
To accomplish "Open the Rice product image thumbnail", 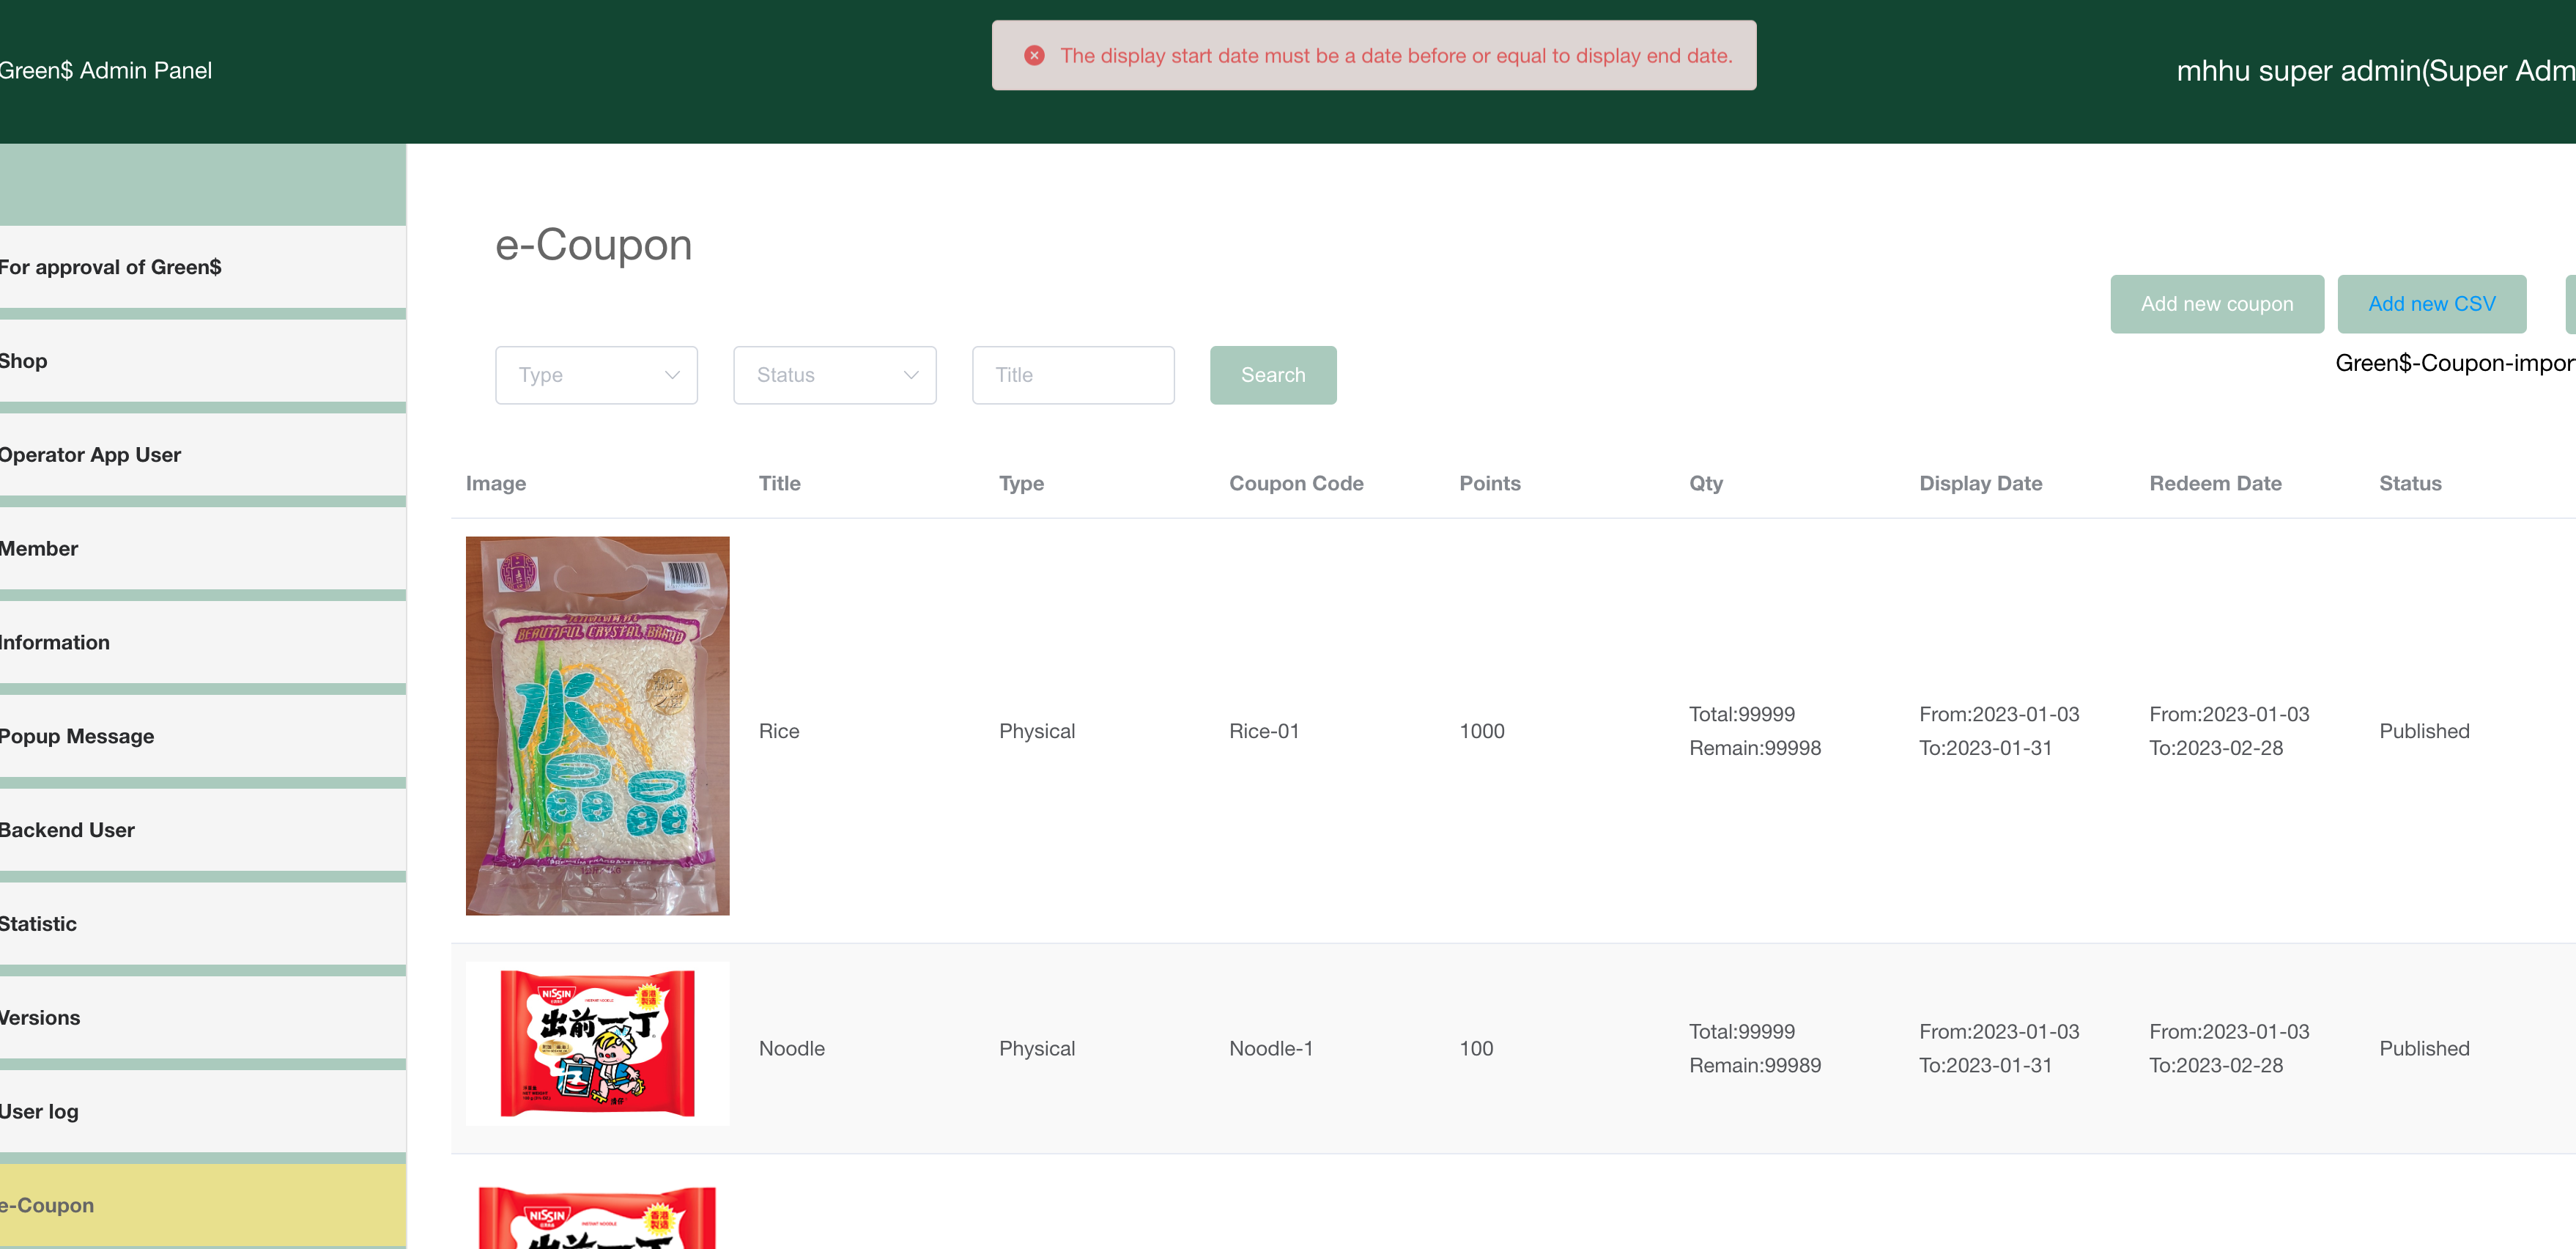I will tap(597, 726).
